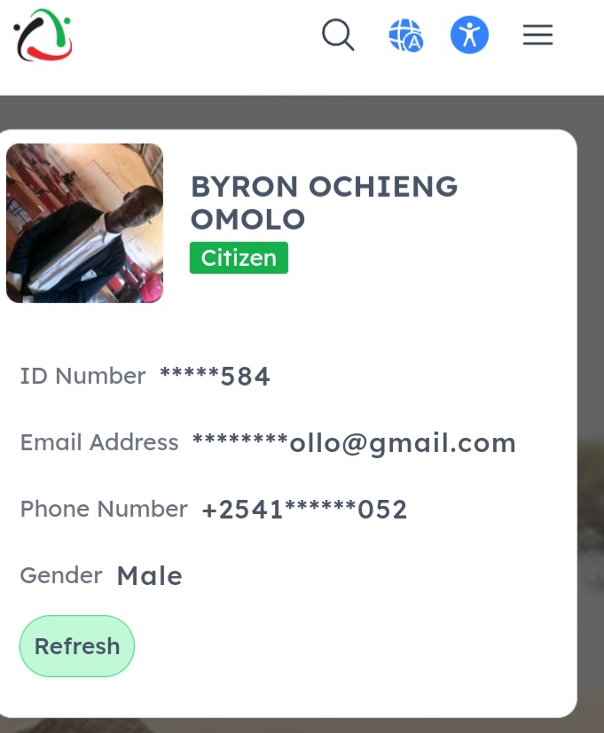Click the dimmed gray backdrop above the card
Screen dimensions: 604x733
point(302,113)
